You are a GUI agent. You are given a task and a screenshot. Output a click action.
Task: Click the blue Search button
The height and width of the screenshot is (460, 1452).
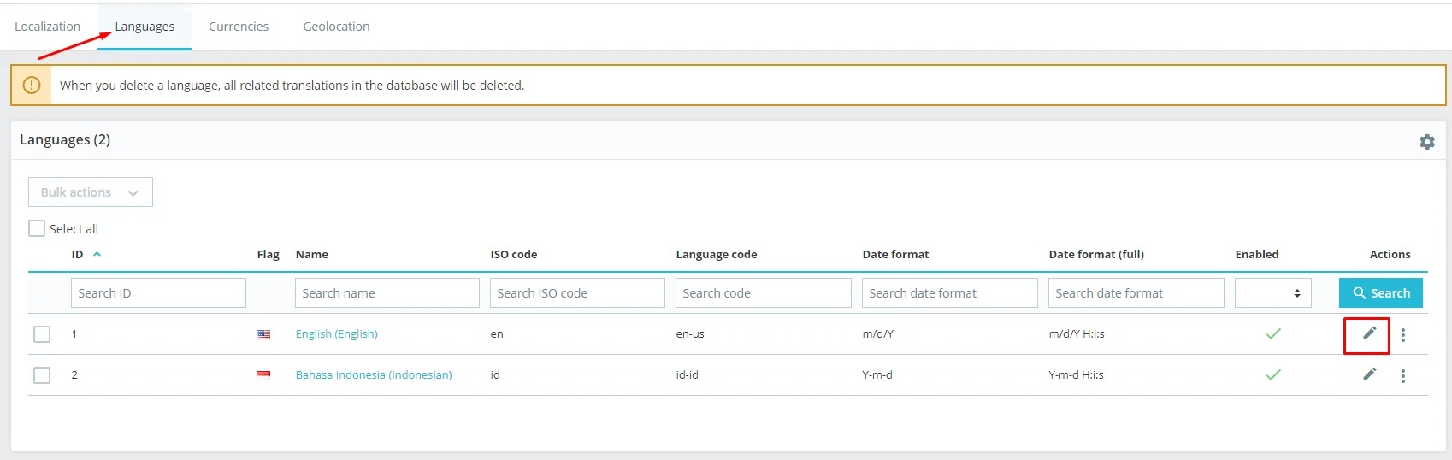point(1380,293)
